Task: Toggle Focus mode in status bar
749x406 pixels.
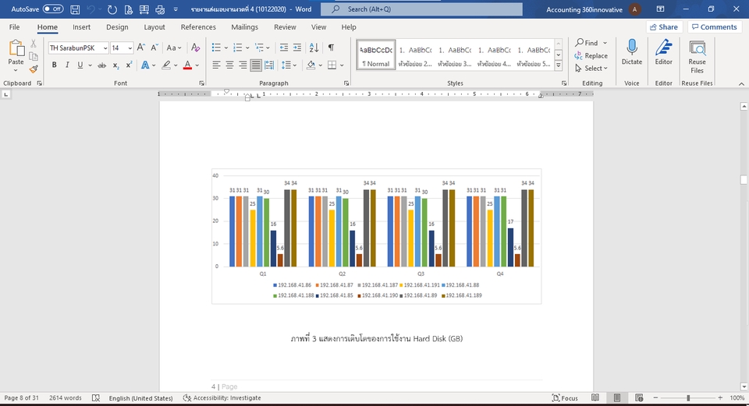Action: 565,398
